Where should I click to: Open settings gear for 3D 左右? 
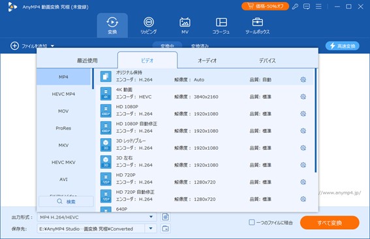tap(303, 165)
